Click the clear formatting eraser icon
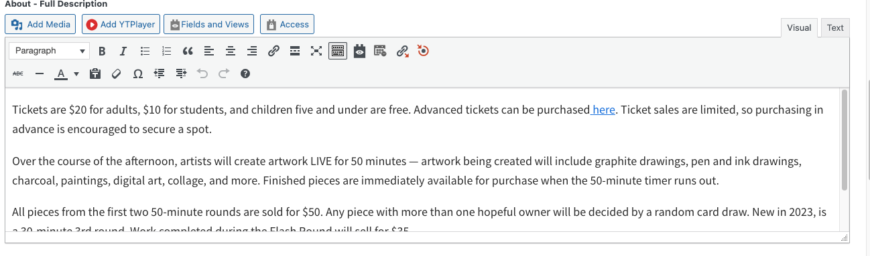This screenshot has width=870, height=256. 117,74
